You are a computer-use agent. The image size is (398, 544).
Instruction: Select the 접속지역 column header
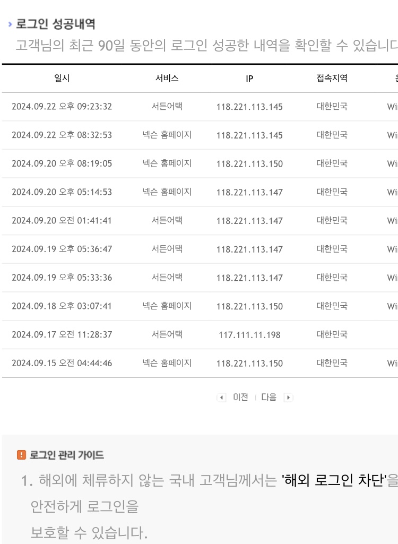pos(332,78)
